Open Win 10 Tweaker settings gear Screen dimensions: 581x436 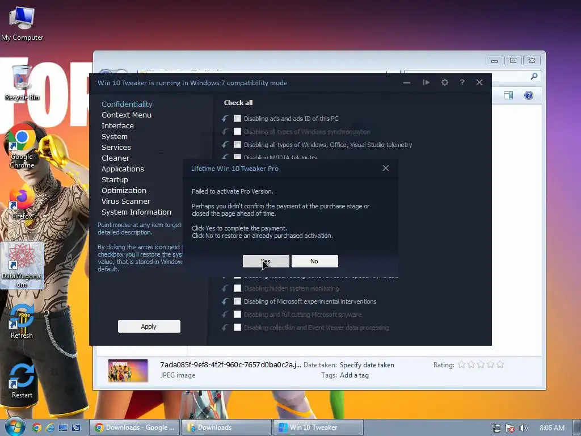tap(445, 82)
